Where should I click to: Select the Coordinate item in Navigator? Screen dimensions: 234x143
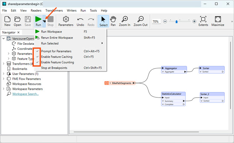point(25,48)
